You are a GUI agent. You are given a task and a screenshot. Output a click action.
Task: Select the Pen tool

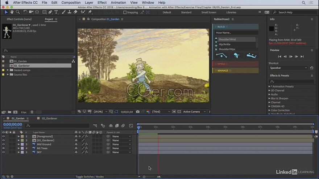point(50,12)
